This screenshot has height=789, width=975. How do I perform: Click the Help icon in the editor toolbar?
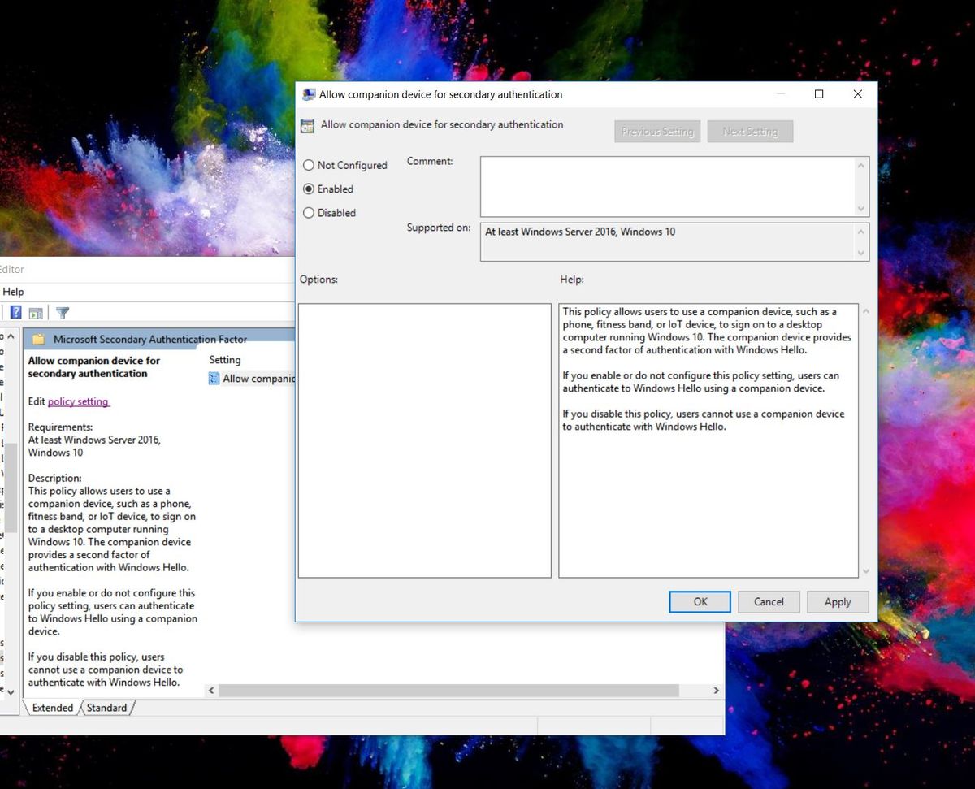(15, 313)
